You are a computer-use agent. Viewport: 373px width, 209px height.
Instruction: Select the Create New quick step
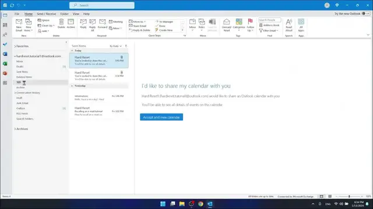pyautogui.click(x=164, y=30)
